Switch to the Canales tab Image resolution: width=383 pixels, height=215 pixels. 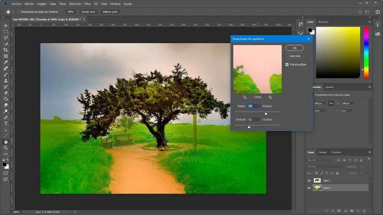(x=322, y=152)
